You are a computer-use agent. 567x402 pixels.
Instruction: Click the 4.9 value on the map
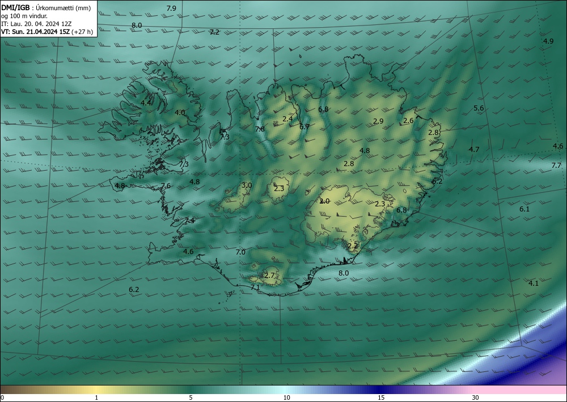click(548, 41)
